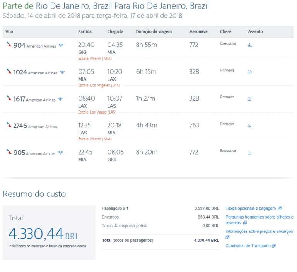Click the American Airlines logo for flight 2746

point(9,125)
